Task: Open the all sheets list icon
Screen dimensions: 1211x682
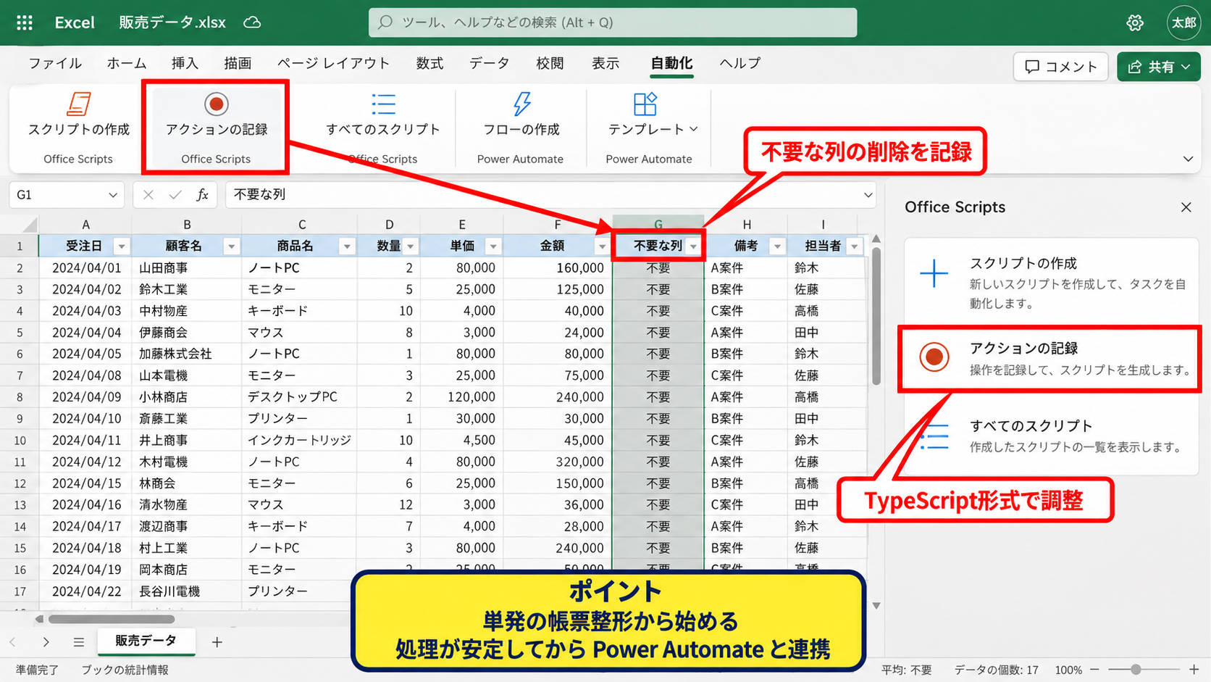Action: [x=79, y=641]
